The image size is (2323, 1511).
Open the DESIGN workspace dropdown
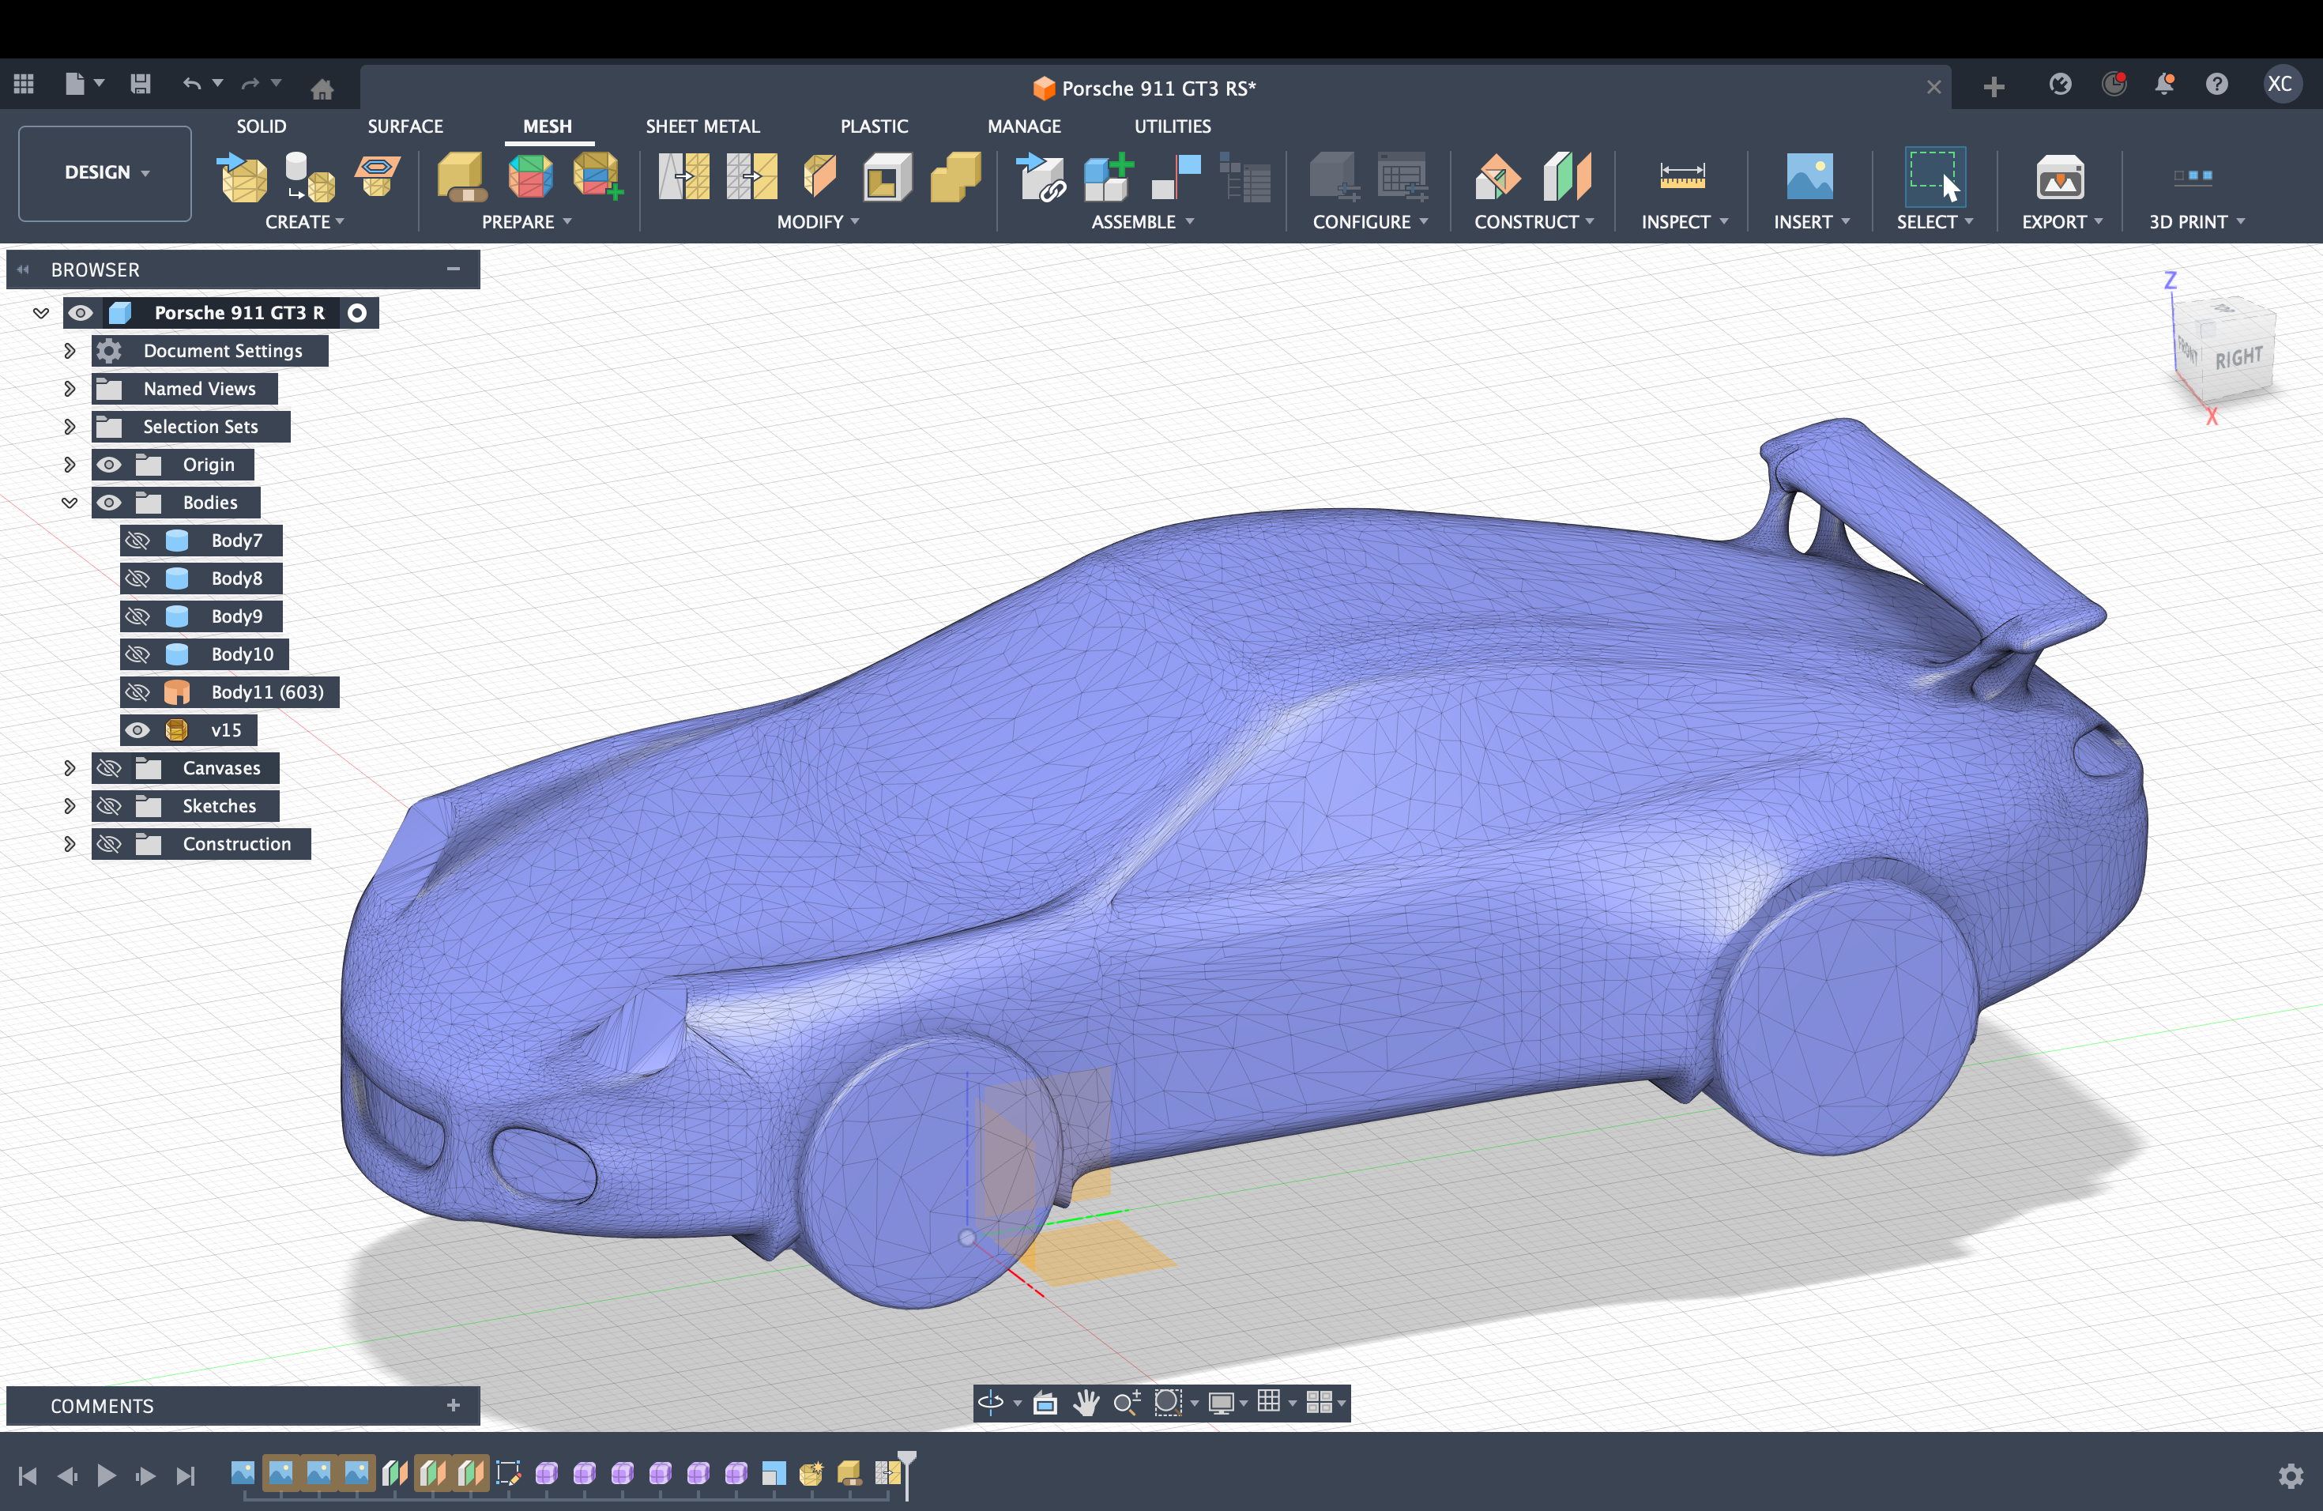[105, 173]
